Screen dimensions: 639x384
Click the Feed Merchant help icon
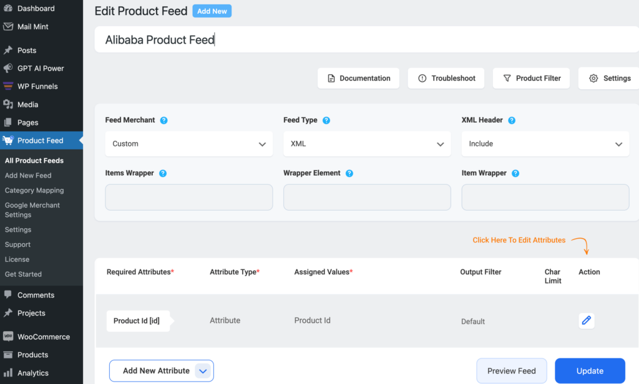[164, 120]
